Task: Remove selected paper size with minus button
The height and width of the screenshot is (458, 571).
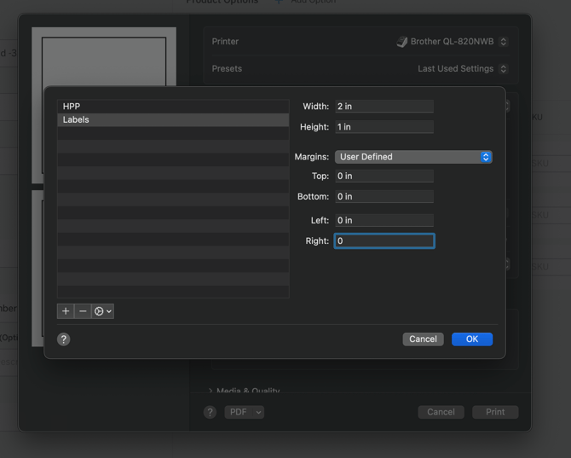Action: (x=83, y=311)
